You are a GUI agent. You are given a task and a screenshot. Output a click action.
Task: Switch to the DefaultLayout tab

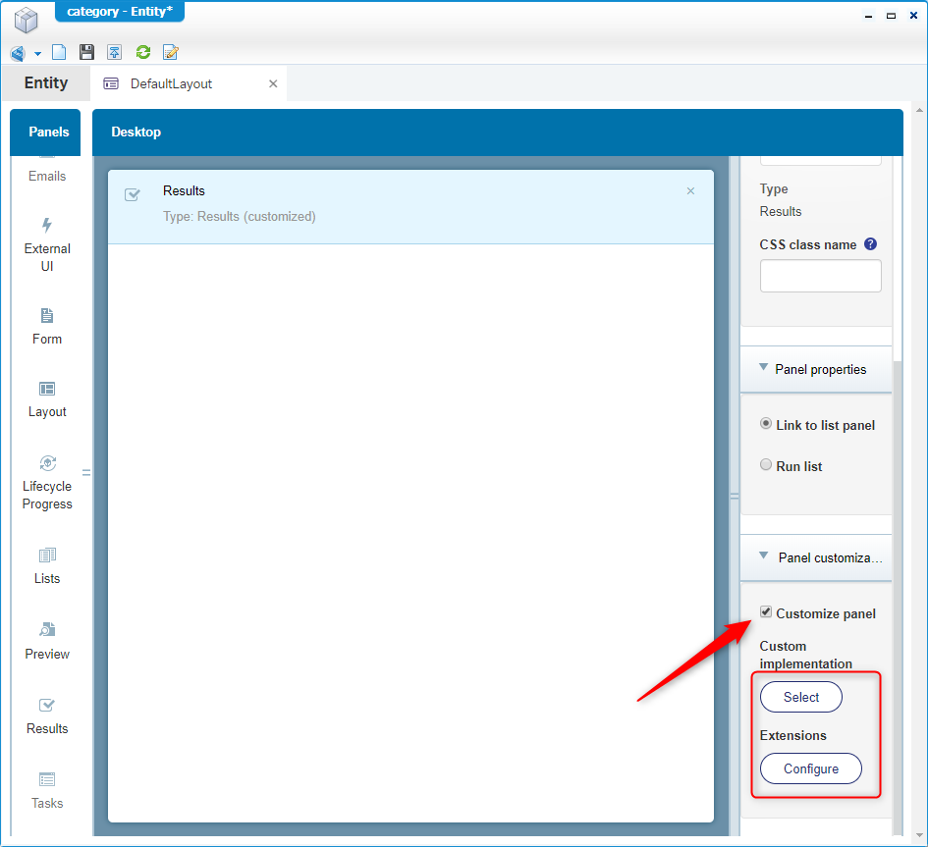(x=171, y=84)
